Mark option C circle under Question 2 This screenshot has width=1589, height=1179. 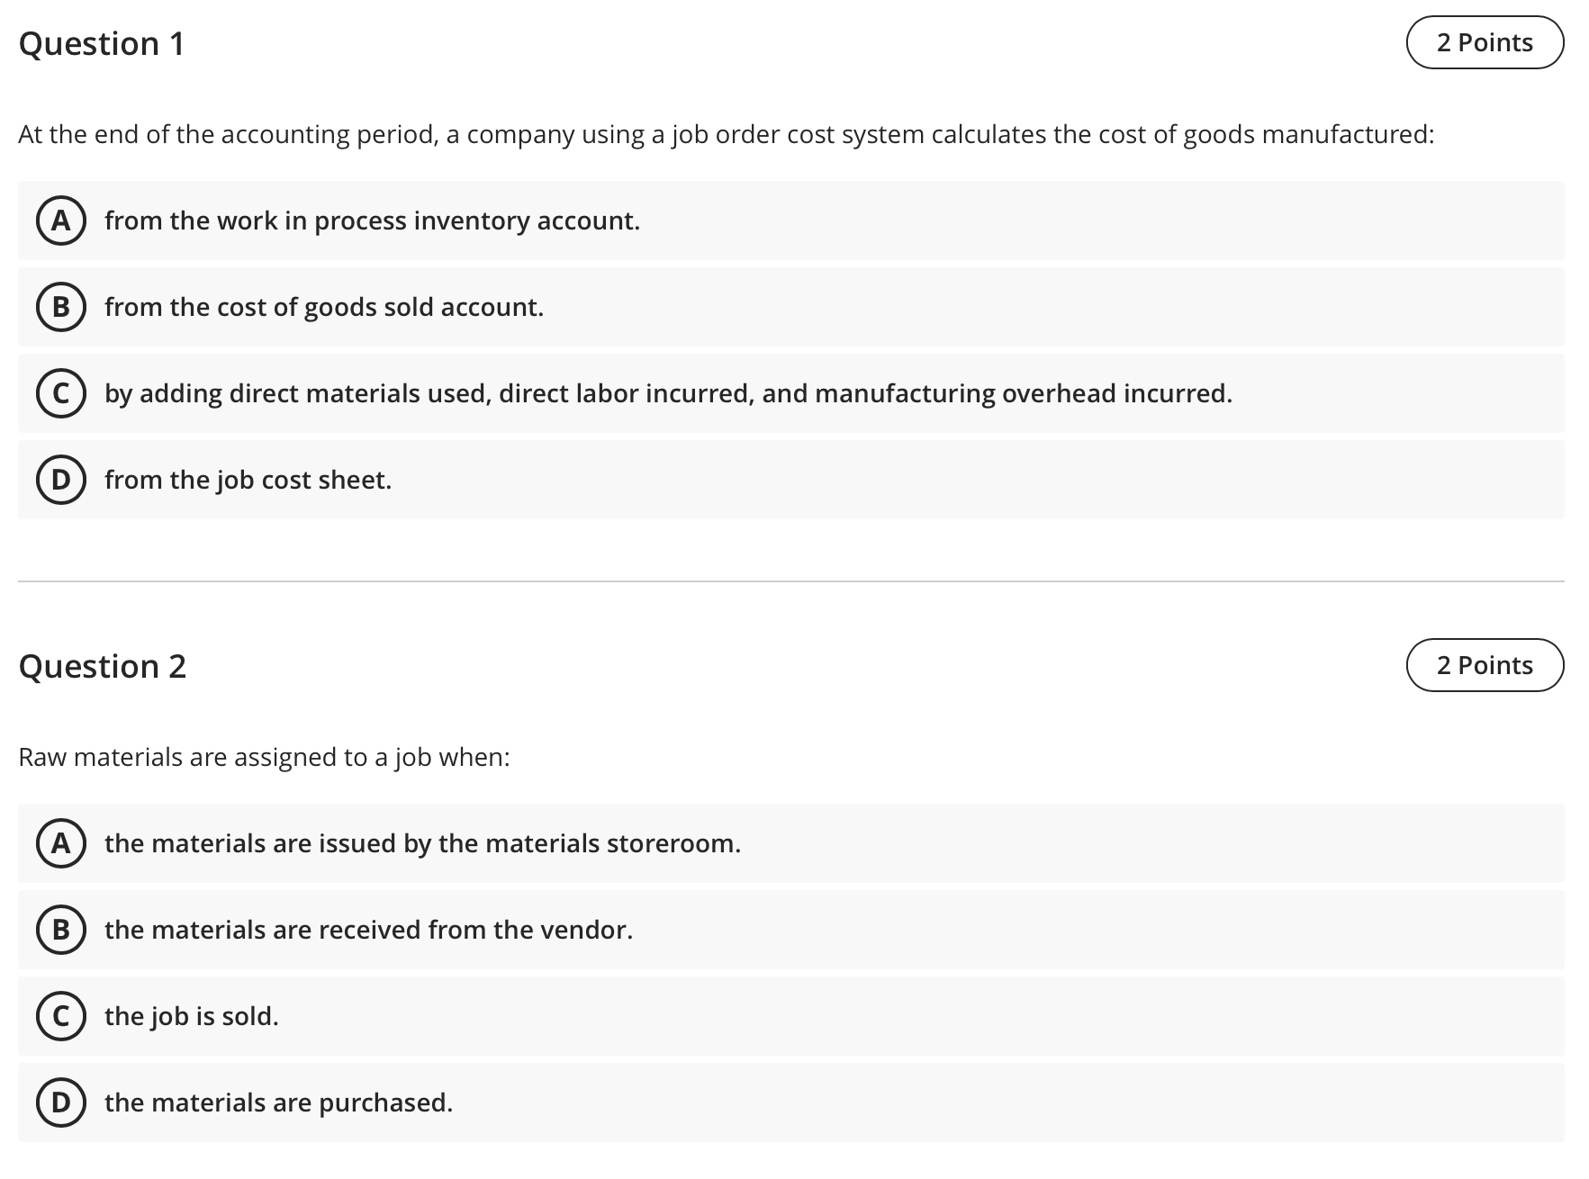[x=61, y=1016]
